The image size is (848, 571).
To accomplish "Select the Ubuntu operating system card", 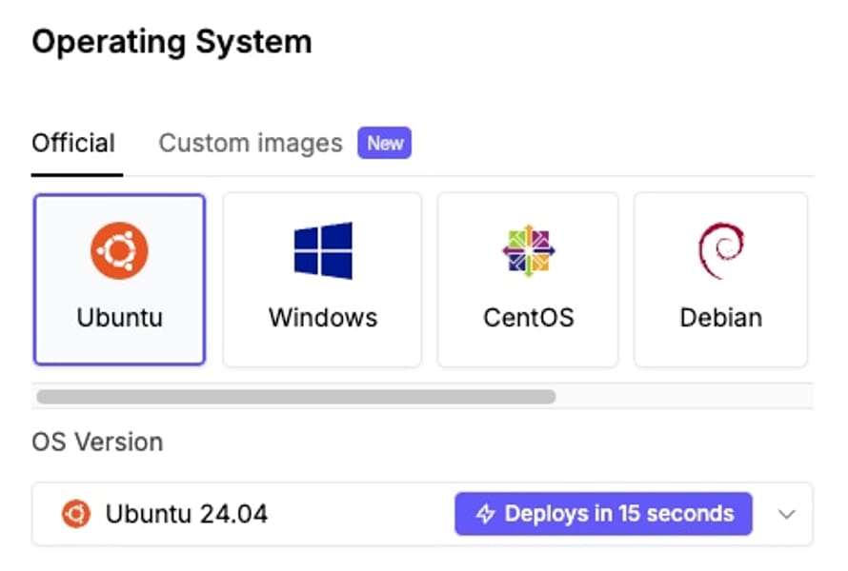I will coord(119,279).
